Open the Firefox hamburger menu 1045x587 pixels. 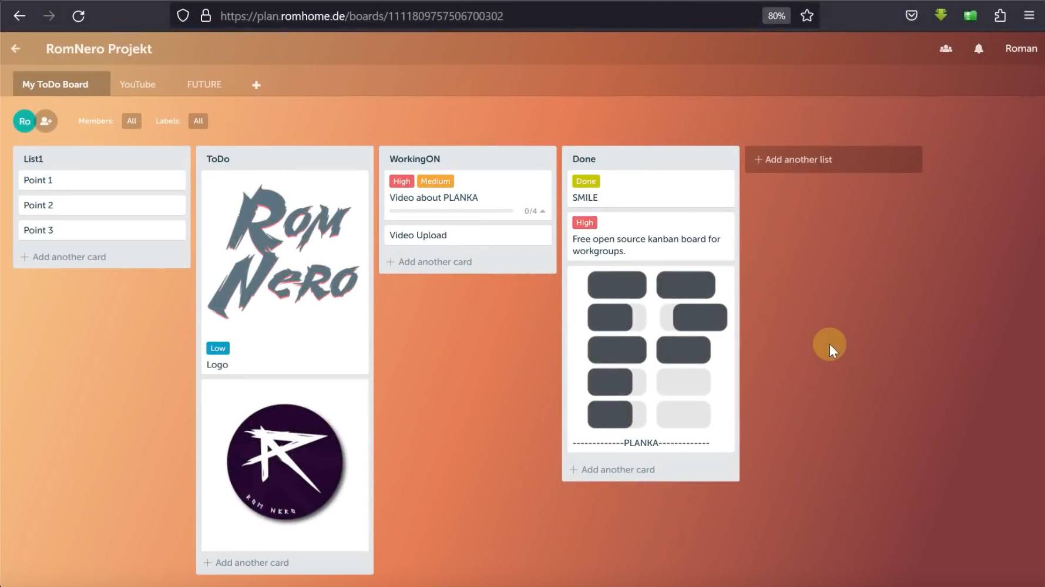(x=1029, y=16)
